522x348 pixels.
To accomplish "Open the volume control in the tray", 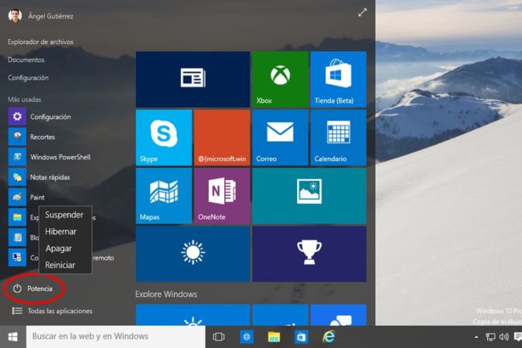I will 503,337.
